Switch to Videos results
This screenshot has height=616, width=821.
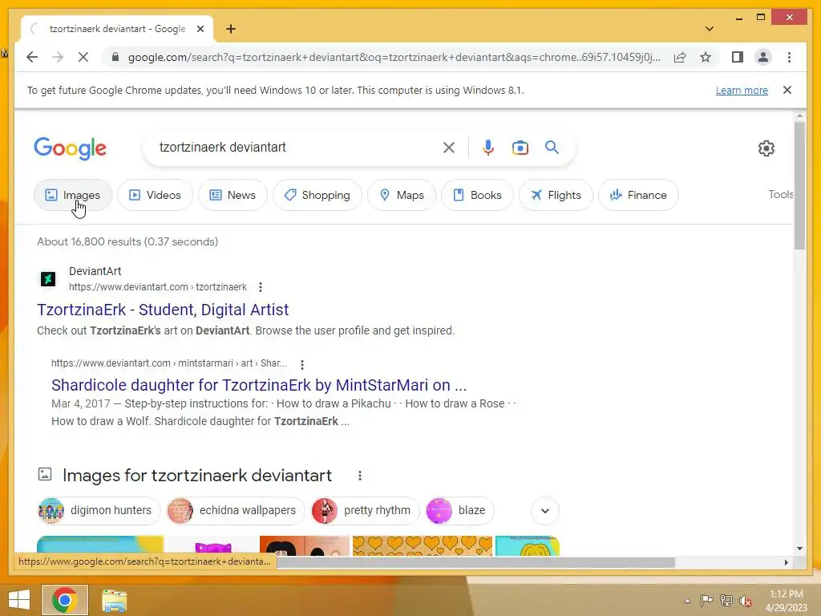(155, 195)
